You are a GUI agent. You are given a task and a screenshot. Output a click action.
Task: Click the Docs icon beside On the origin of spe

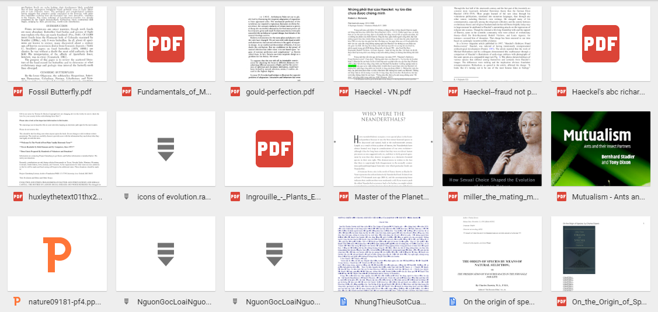coord(453,302)
